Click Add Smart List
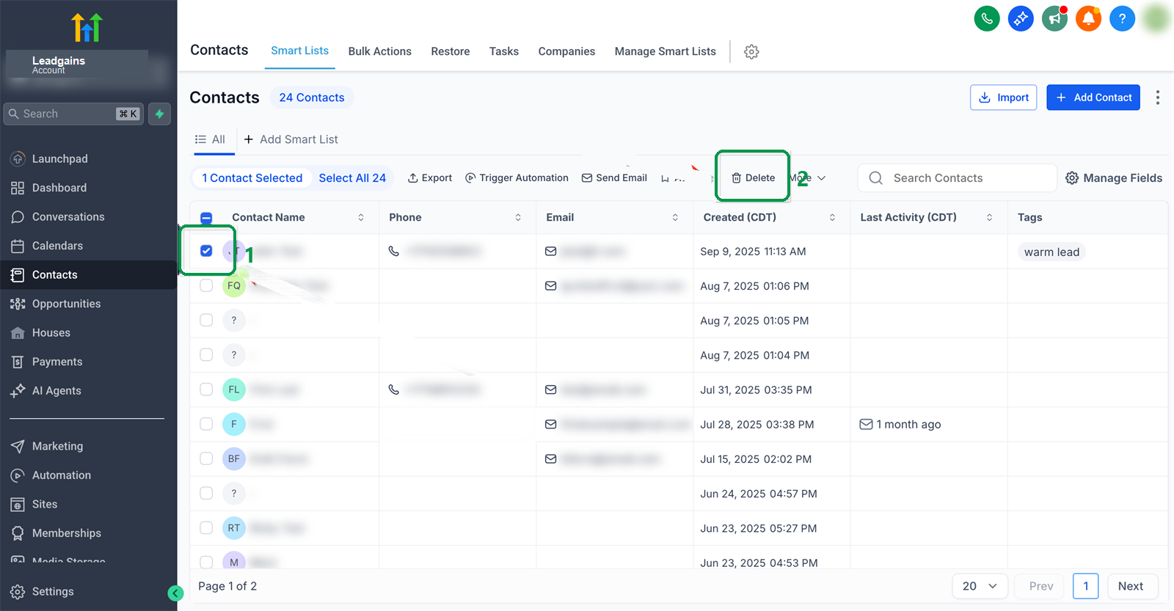1174x611 pixels. coord(291,139)
